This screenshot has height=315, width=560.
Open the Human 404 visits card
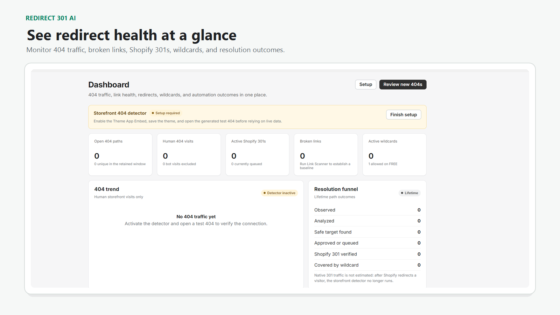[x=189, y=154]
